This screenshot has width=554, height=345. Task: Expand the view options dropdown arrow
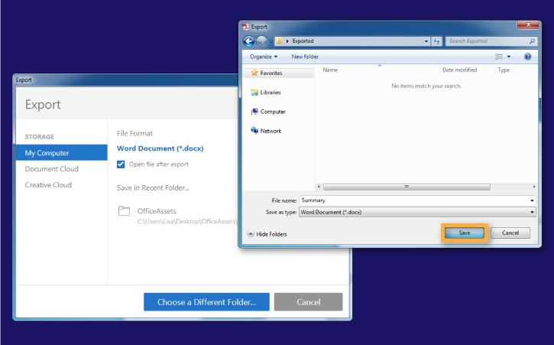(509, 57)
